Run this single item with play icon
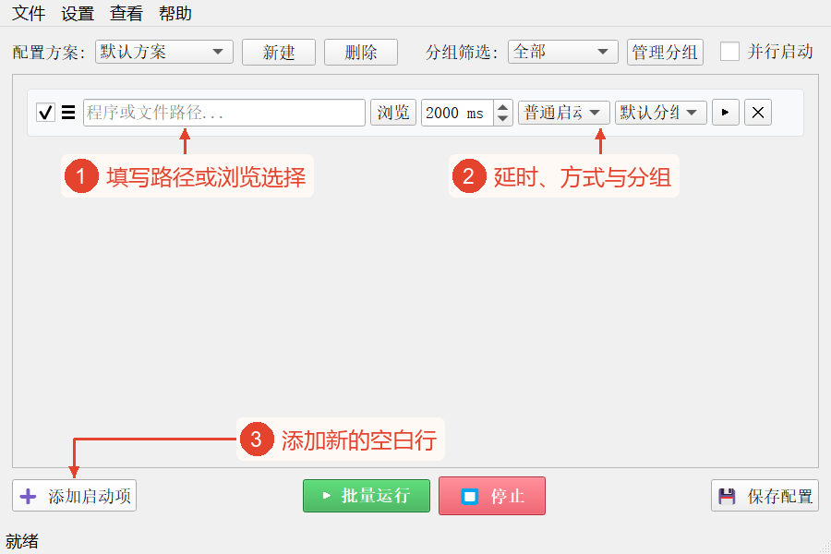Image resolution: width=831 pixels, height=554 pixels. [726, 113]
